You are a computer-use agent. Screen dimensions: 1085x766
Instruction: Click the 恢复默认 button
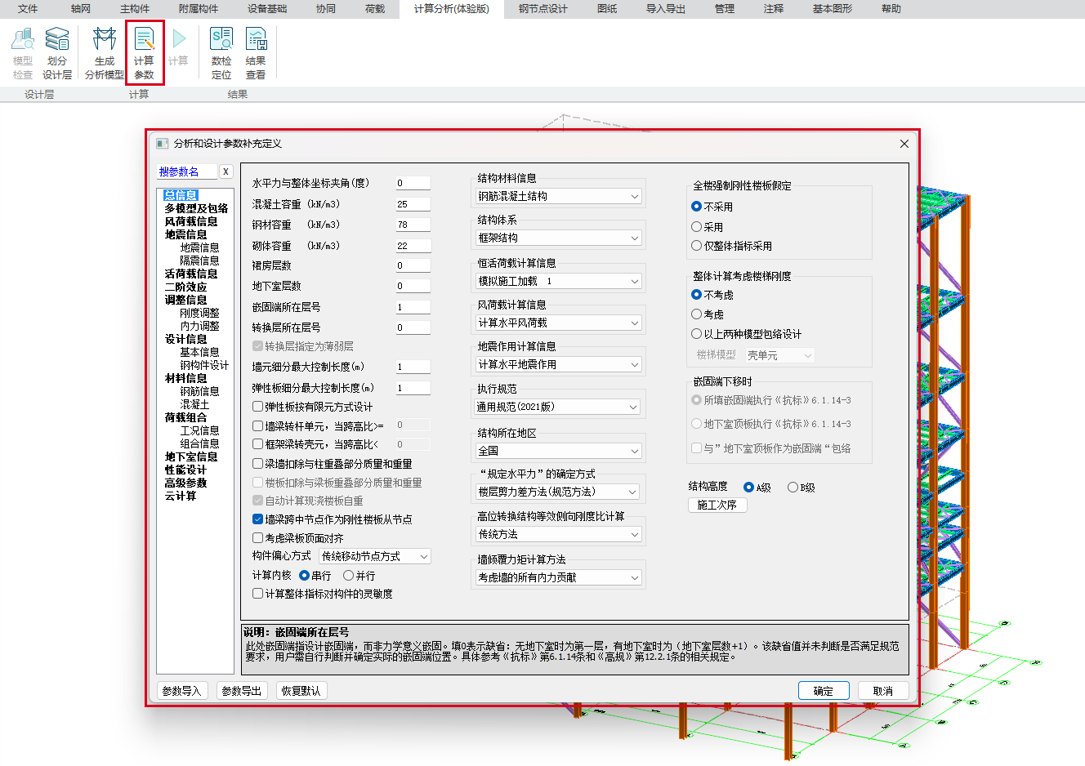coord(301,691)
